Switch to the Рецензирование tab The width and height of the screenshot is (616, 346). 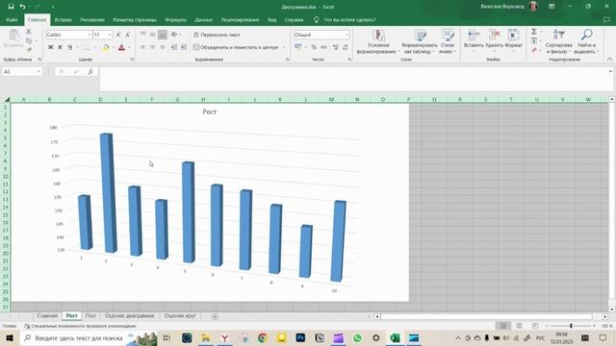point(240,19)
